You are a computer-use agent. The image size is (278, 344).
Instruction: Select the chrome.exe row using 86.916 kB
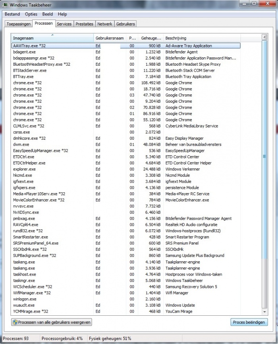[x=125, y=113]
